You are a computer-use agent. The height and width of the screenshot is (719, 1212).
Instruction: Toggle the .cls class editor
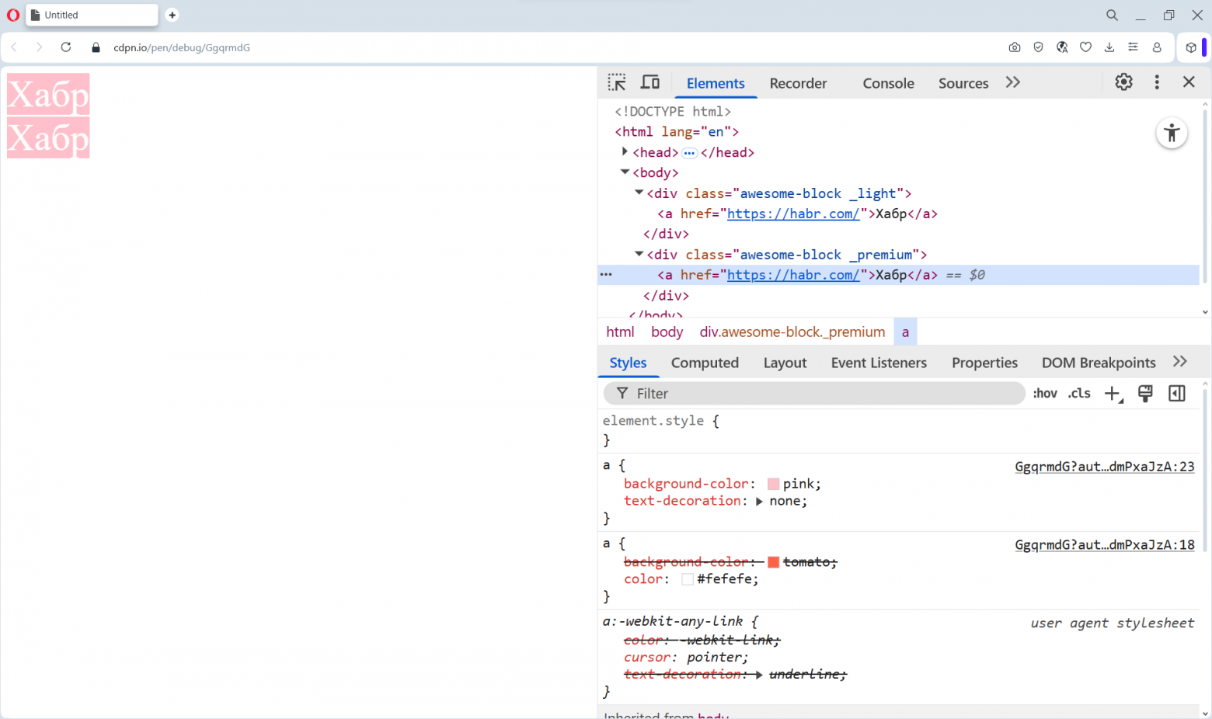coord(1079,394)
